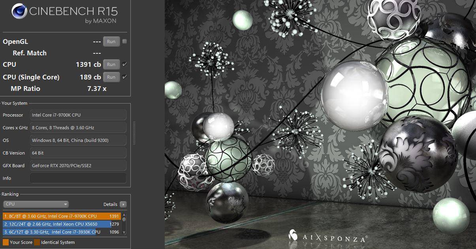This screenshot has height=249, width=476.
Task: Click the empty Info input field
Action: coord(78,178)
